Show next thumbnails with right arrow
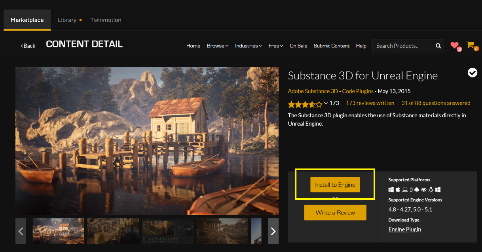 [x=273, y=231]
